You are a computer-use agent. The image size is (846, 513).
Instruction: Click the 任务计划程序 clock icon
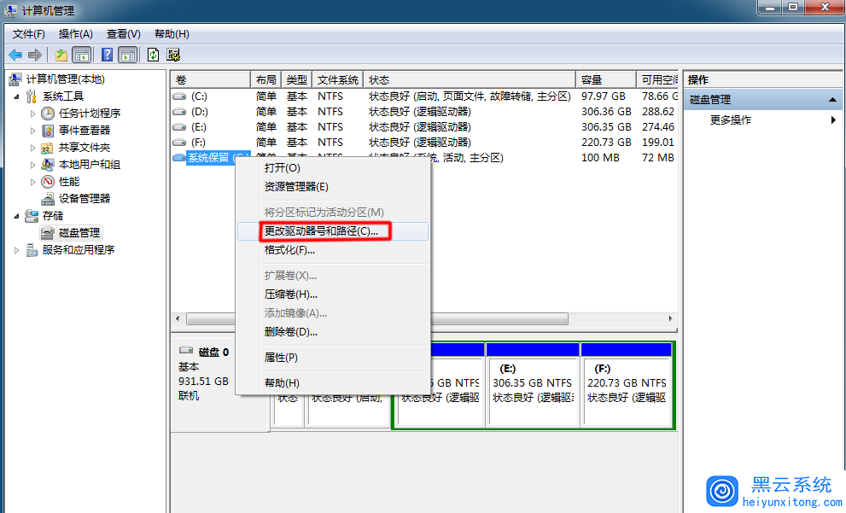pyautogui.click(x=48, y=114)
